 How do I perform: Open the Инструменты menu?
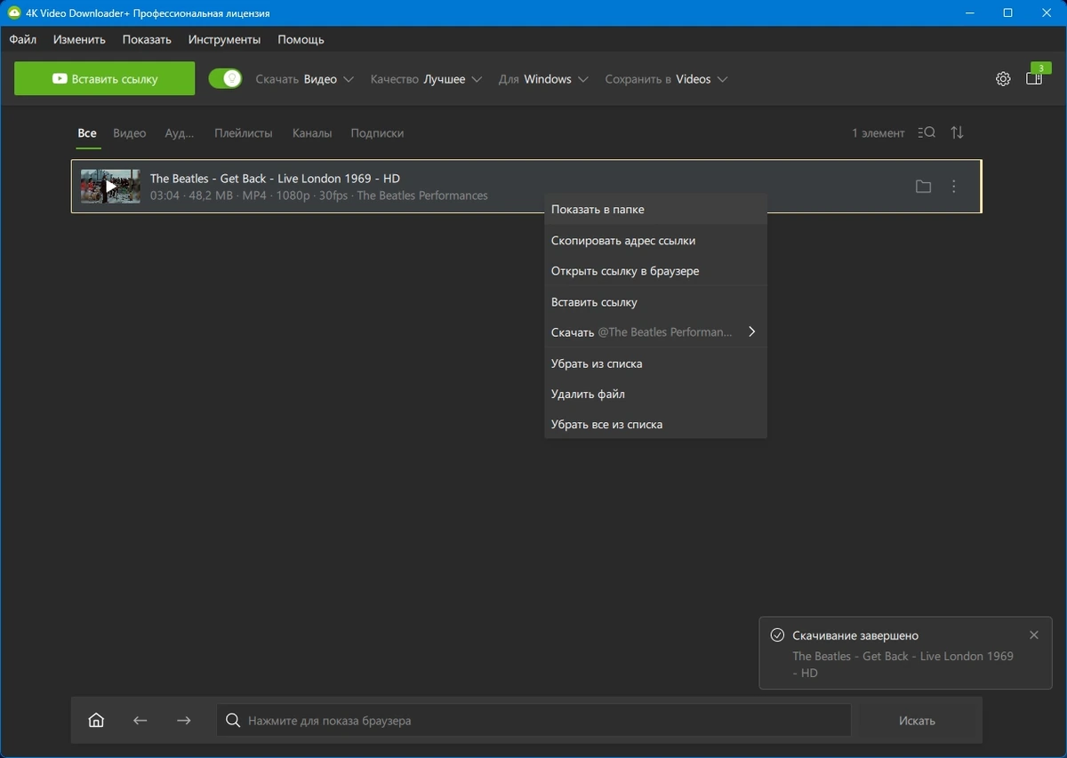click(224, 39)
